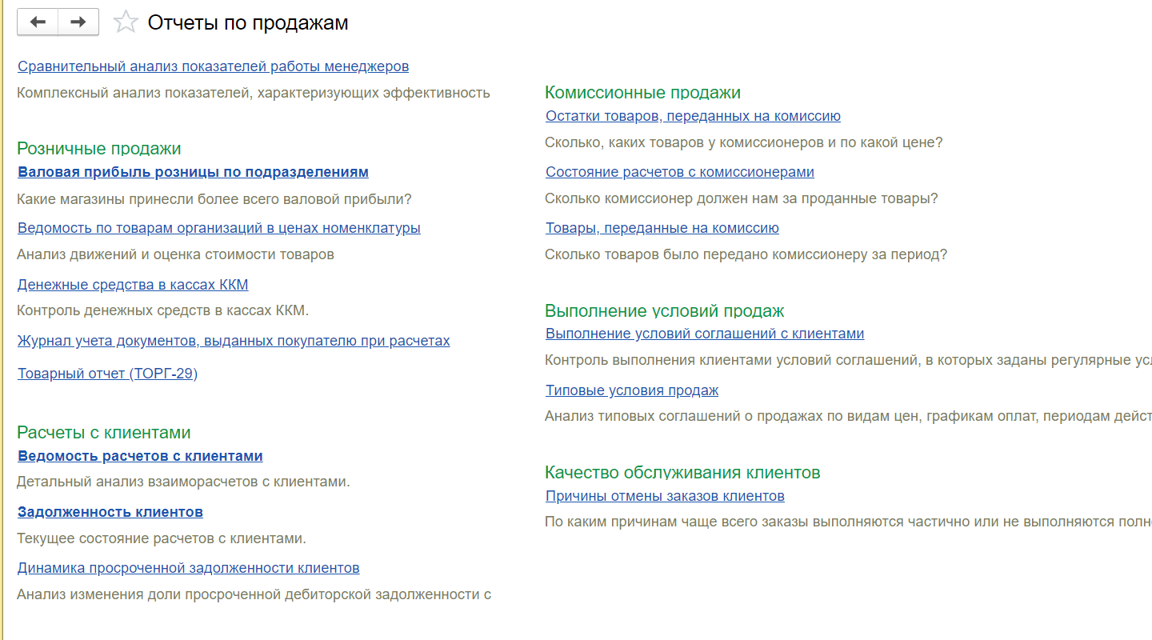
Task: Click the forward navigation arrow button
Action: point(78,22)
